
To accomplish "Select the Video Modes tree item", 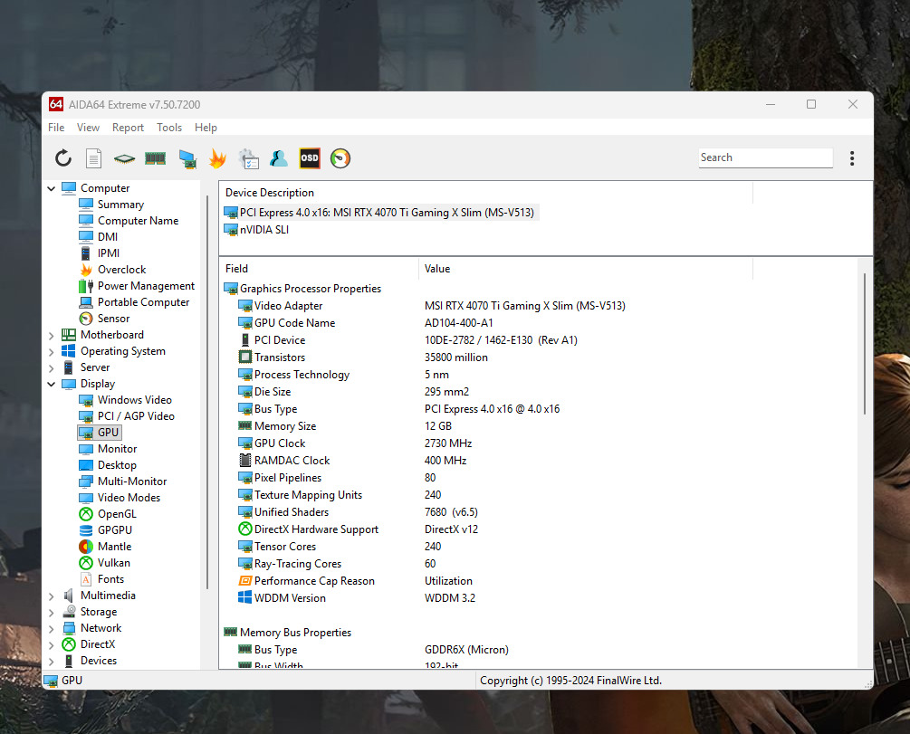I will [x=120, y=497].
